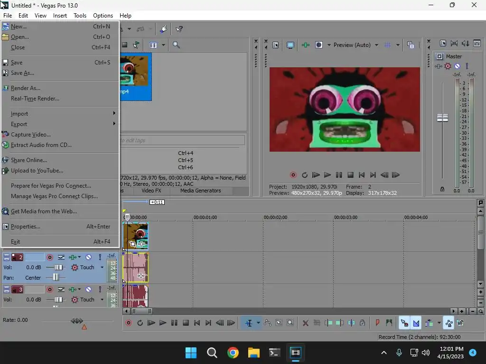This screenshot has width=486, height=364.
Task: Click Loop Playback in timeline transport bar
Action: click(140, 323)
